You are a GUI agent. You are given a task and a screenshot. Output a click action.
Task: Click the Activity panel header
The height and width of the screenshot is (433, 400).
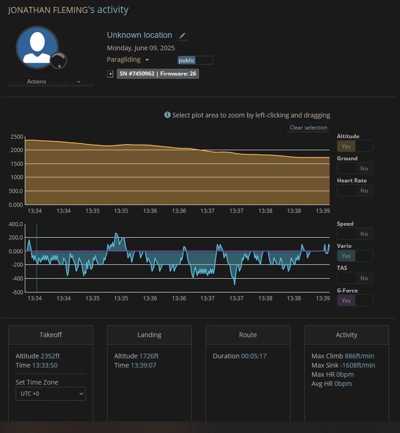[x=346, y=335]
